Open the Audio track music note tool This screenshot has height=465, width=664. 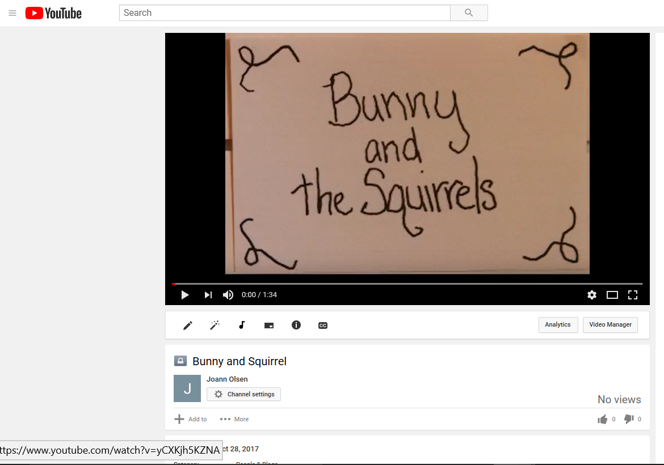tap(242, 325)
